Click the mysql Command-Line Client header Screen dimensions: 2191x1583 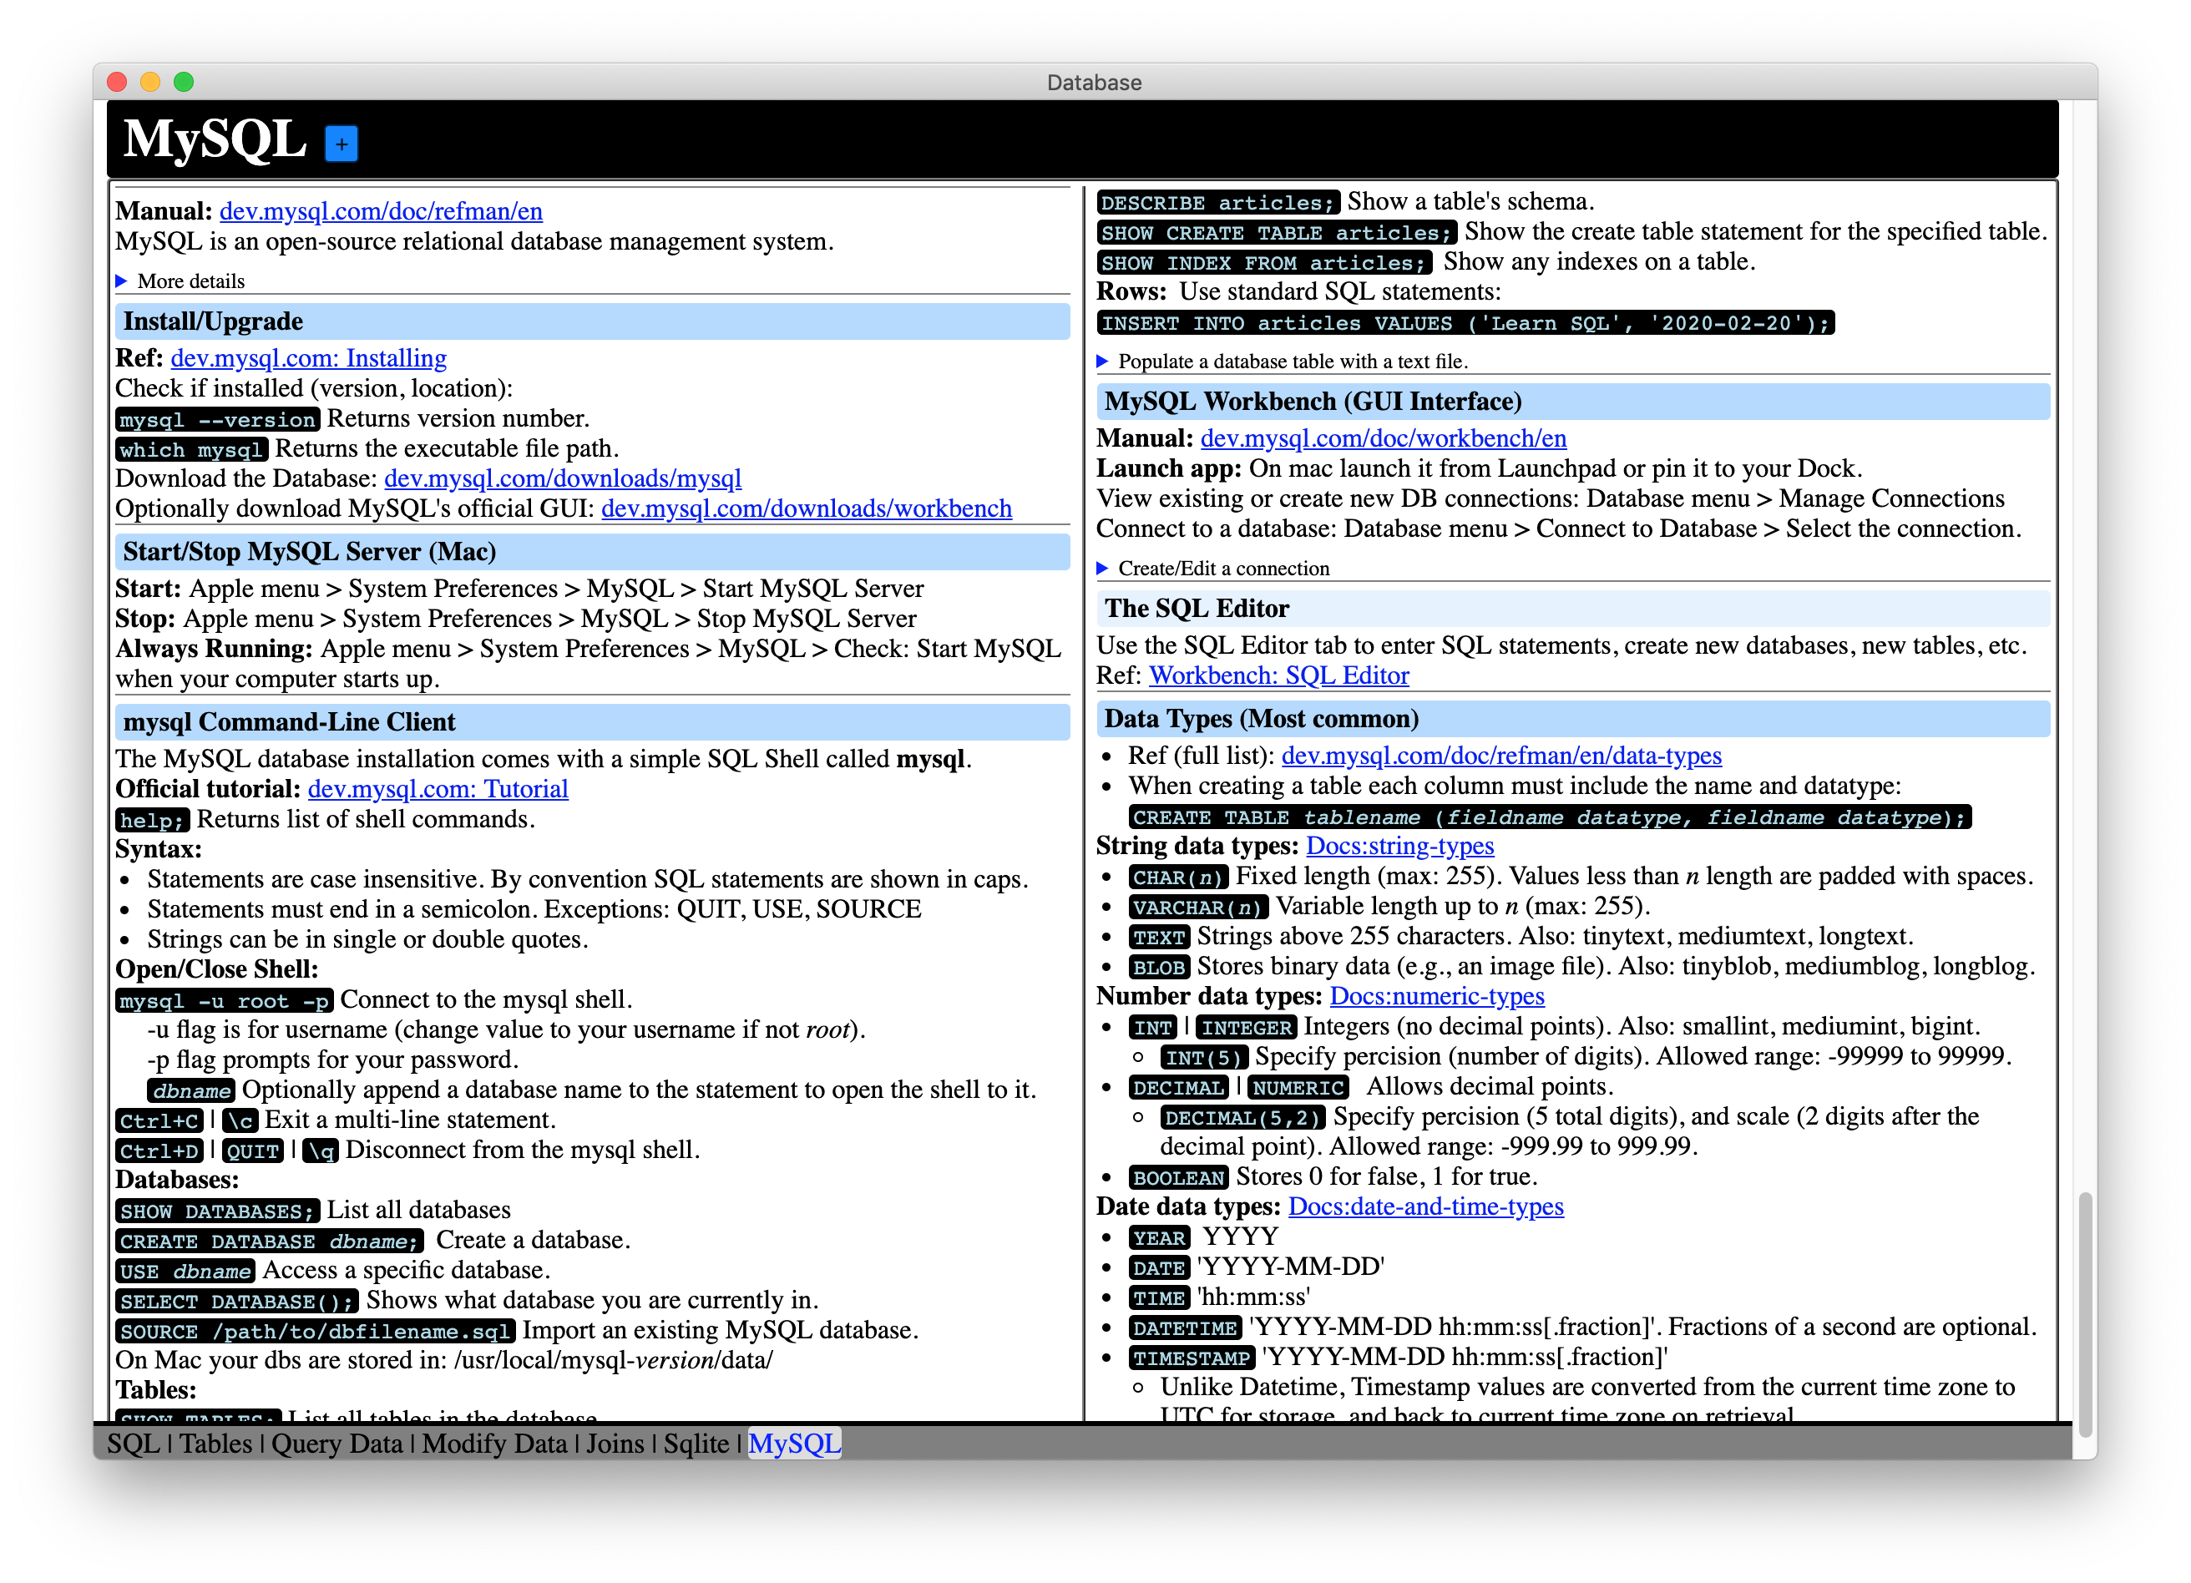592,721
